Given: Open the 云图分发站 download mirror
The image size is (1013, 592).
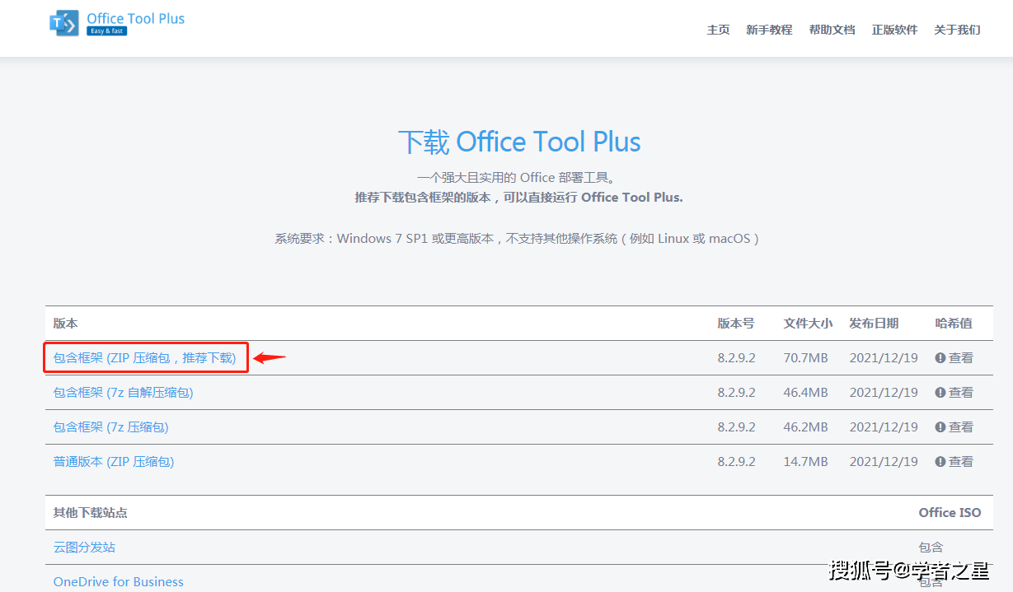Looking at the screenshot, I should tap(84, 548).
